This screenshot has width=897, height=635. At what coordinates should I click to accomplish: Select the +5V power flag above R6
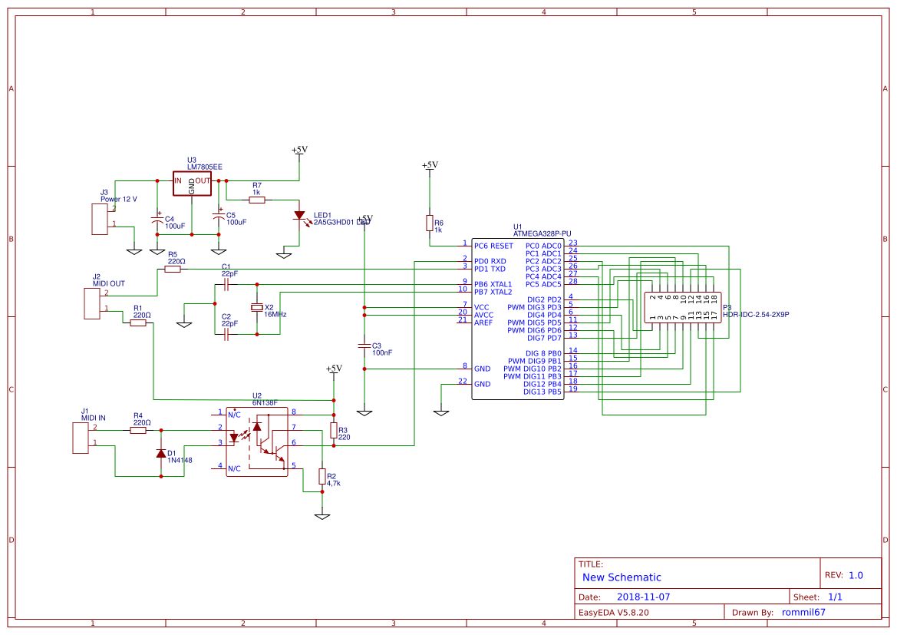click(429, 166)
